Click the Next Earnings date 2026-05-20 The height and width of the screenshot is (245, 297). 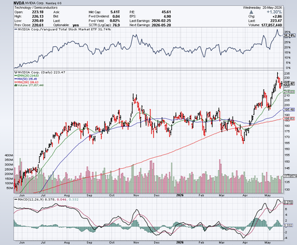(x=161, y=25)
